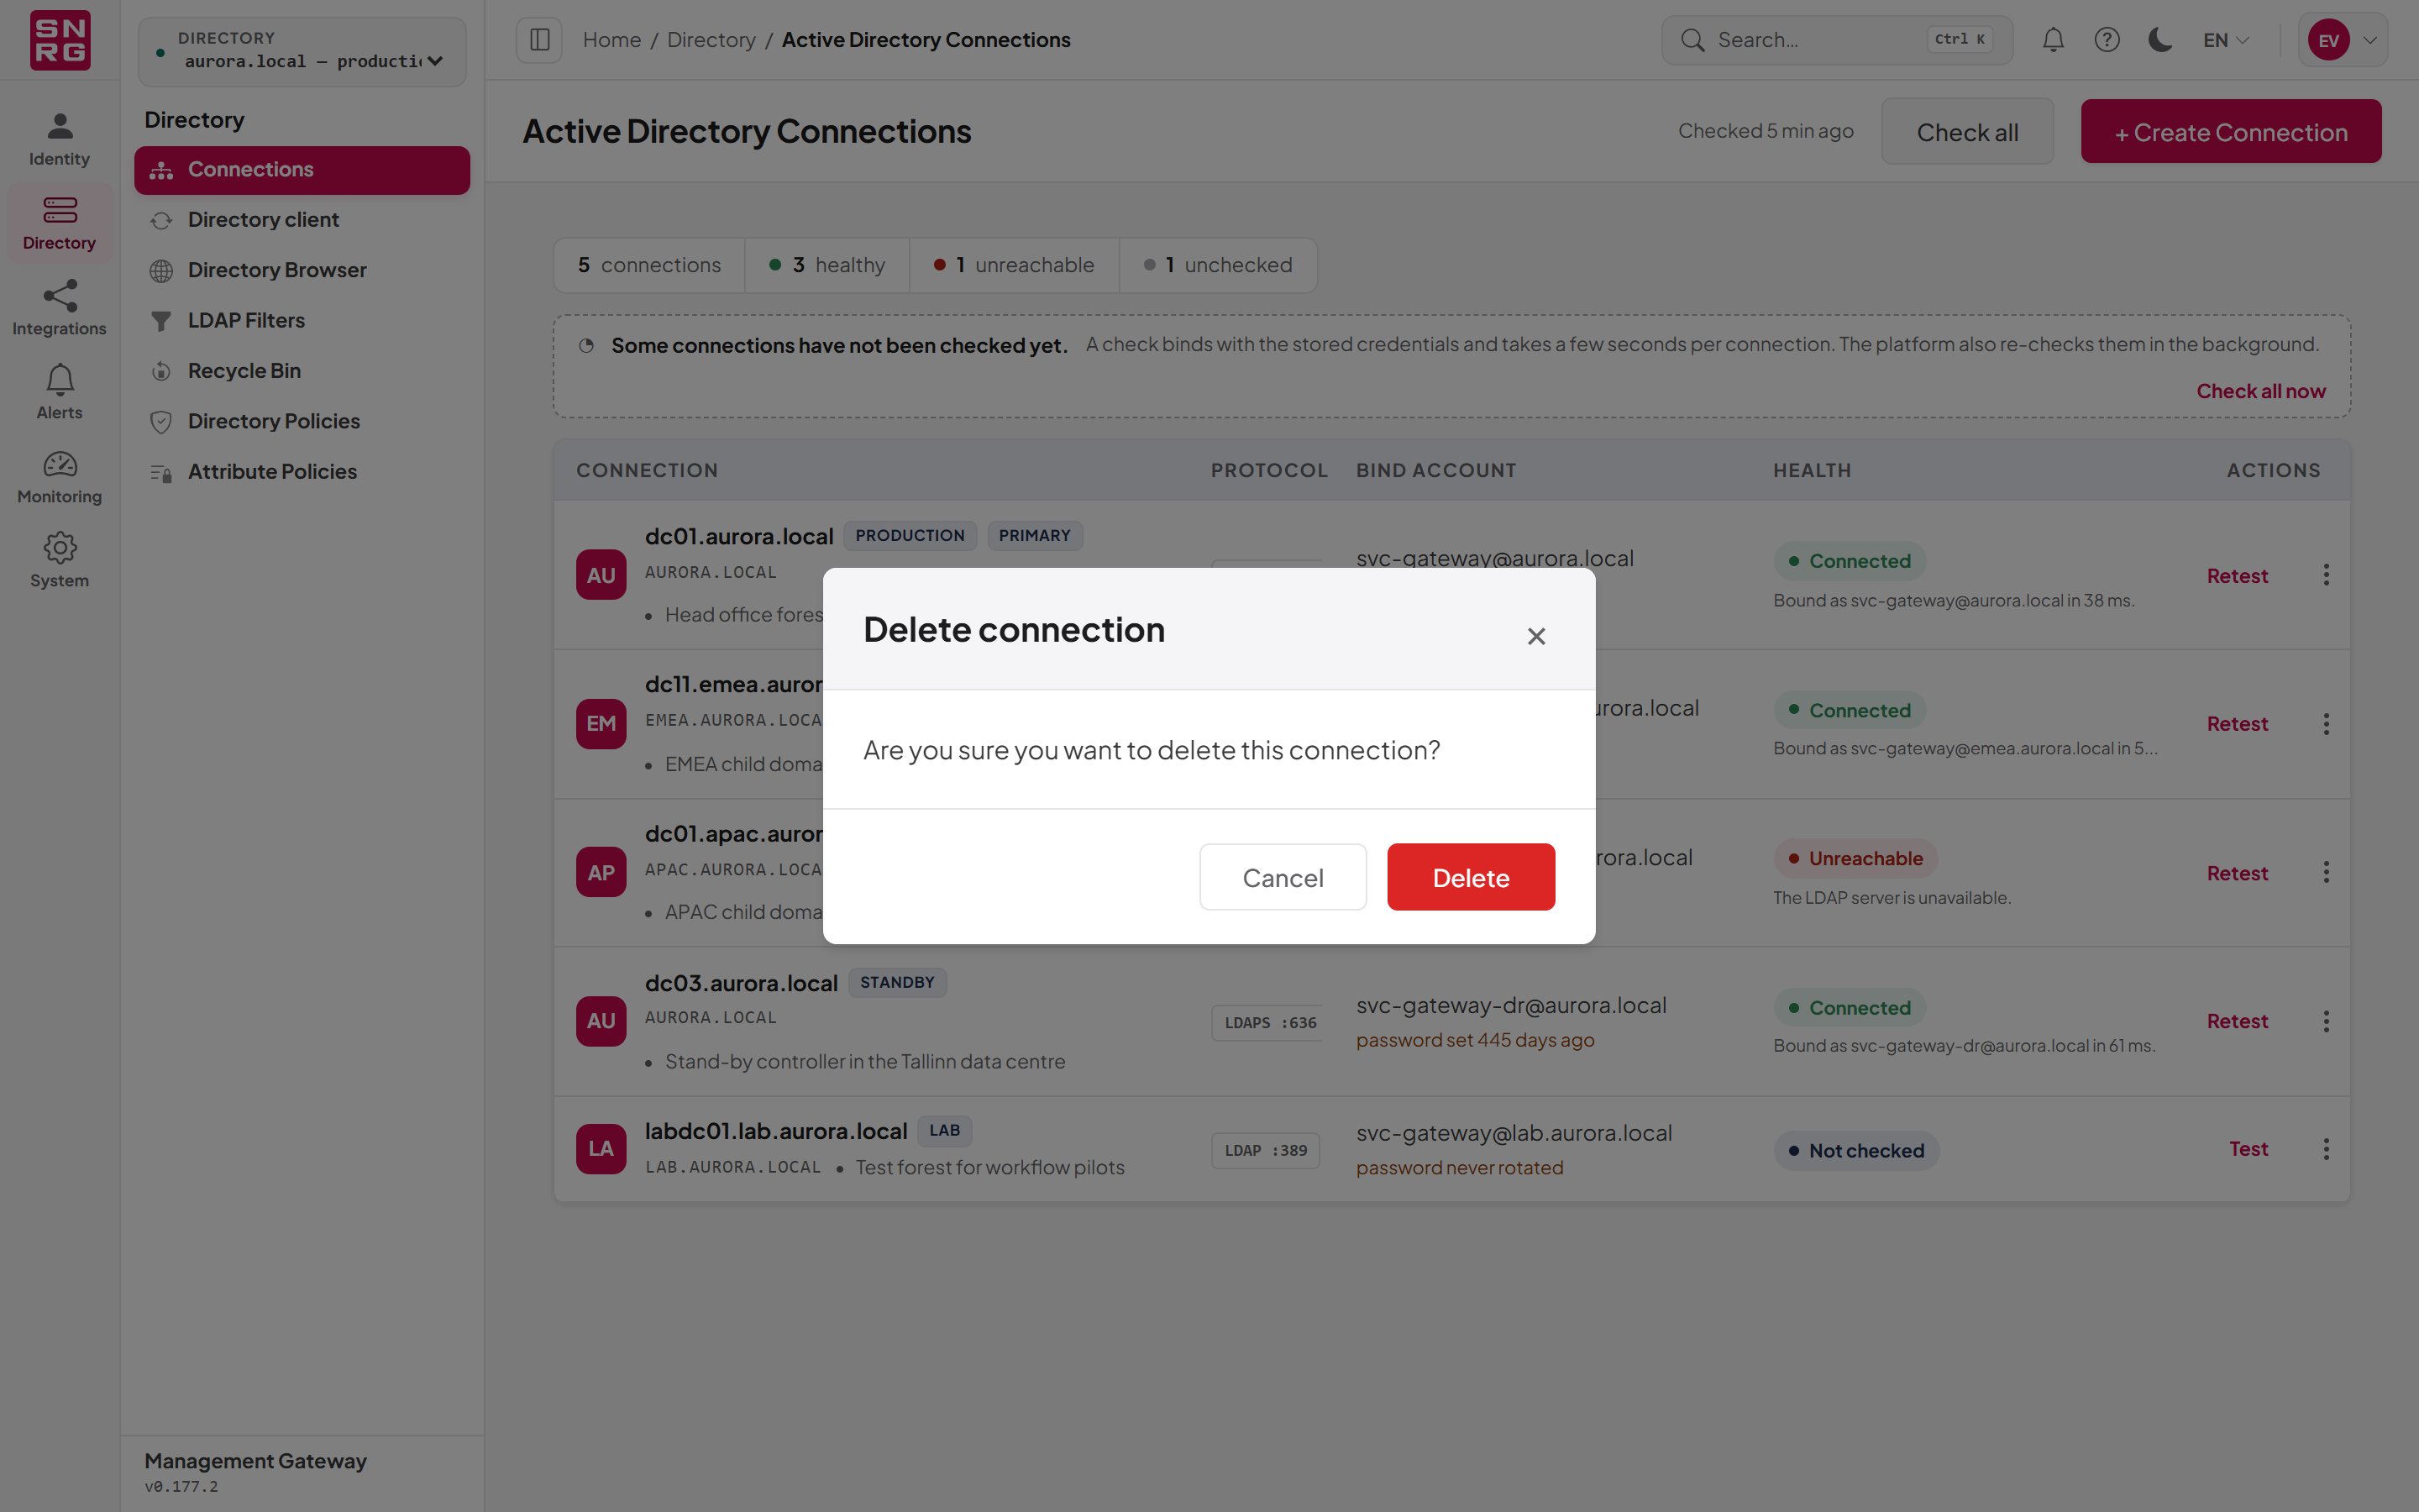Toggle dark mode moon icon
Image resolution: width=2419 pixels, height=1512 pixels.
[x=2160, y=40]
